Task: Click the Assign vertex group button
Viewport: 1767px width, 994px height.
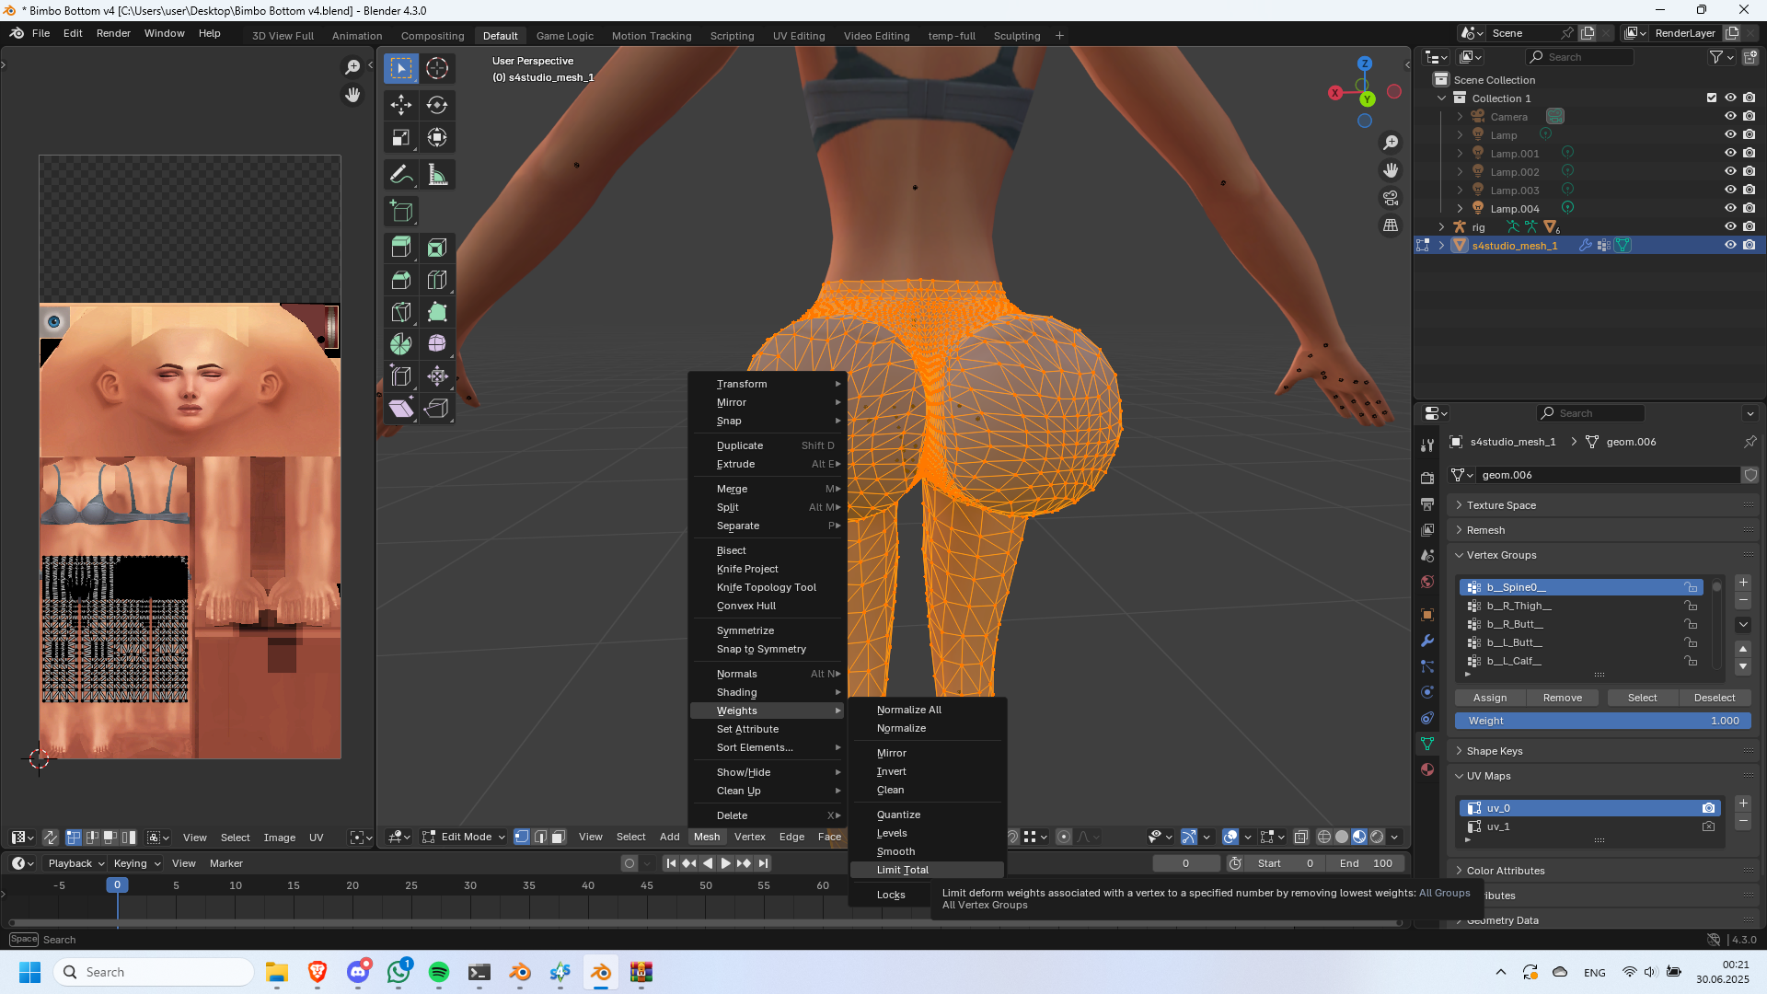Action: (1490, 698)
